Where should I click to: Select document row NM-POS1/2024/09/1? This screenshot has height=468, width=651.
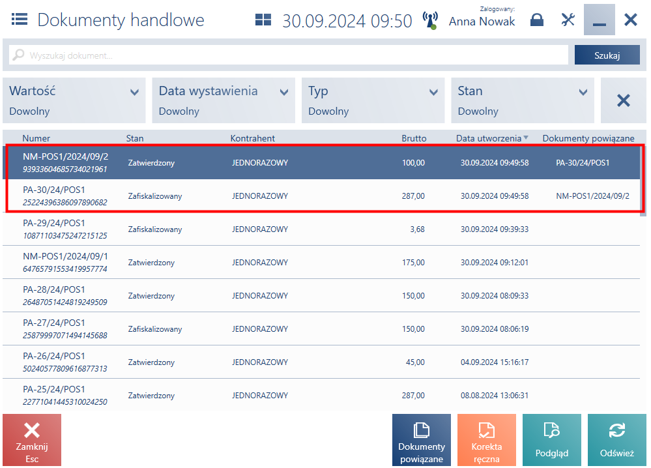tap(321, 262)
